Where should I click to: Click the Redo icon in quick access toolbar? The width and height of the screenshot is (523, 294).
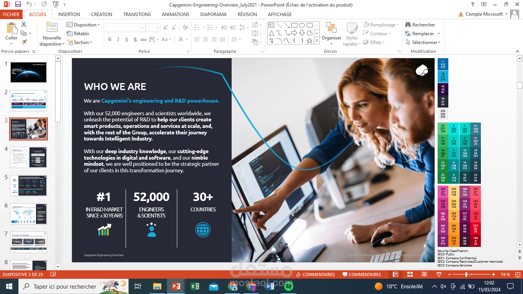[44, 5]
